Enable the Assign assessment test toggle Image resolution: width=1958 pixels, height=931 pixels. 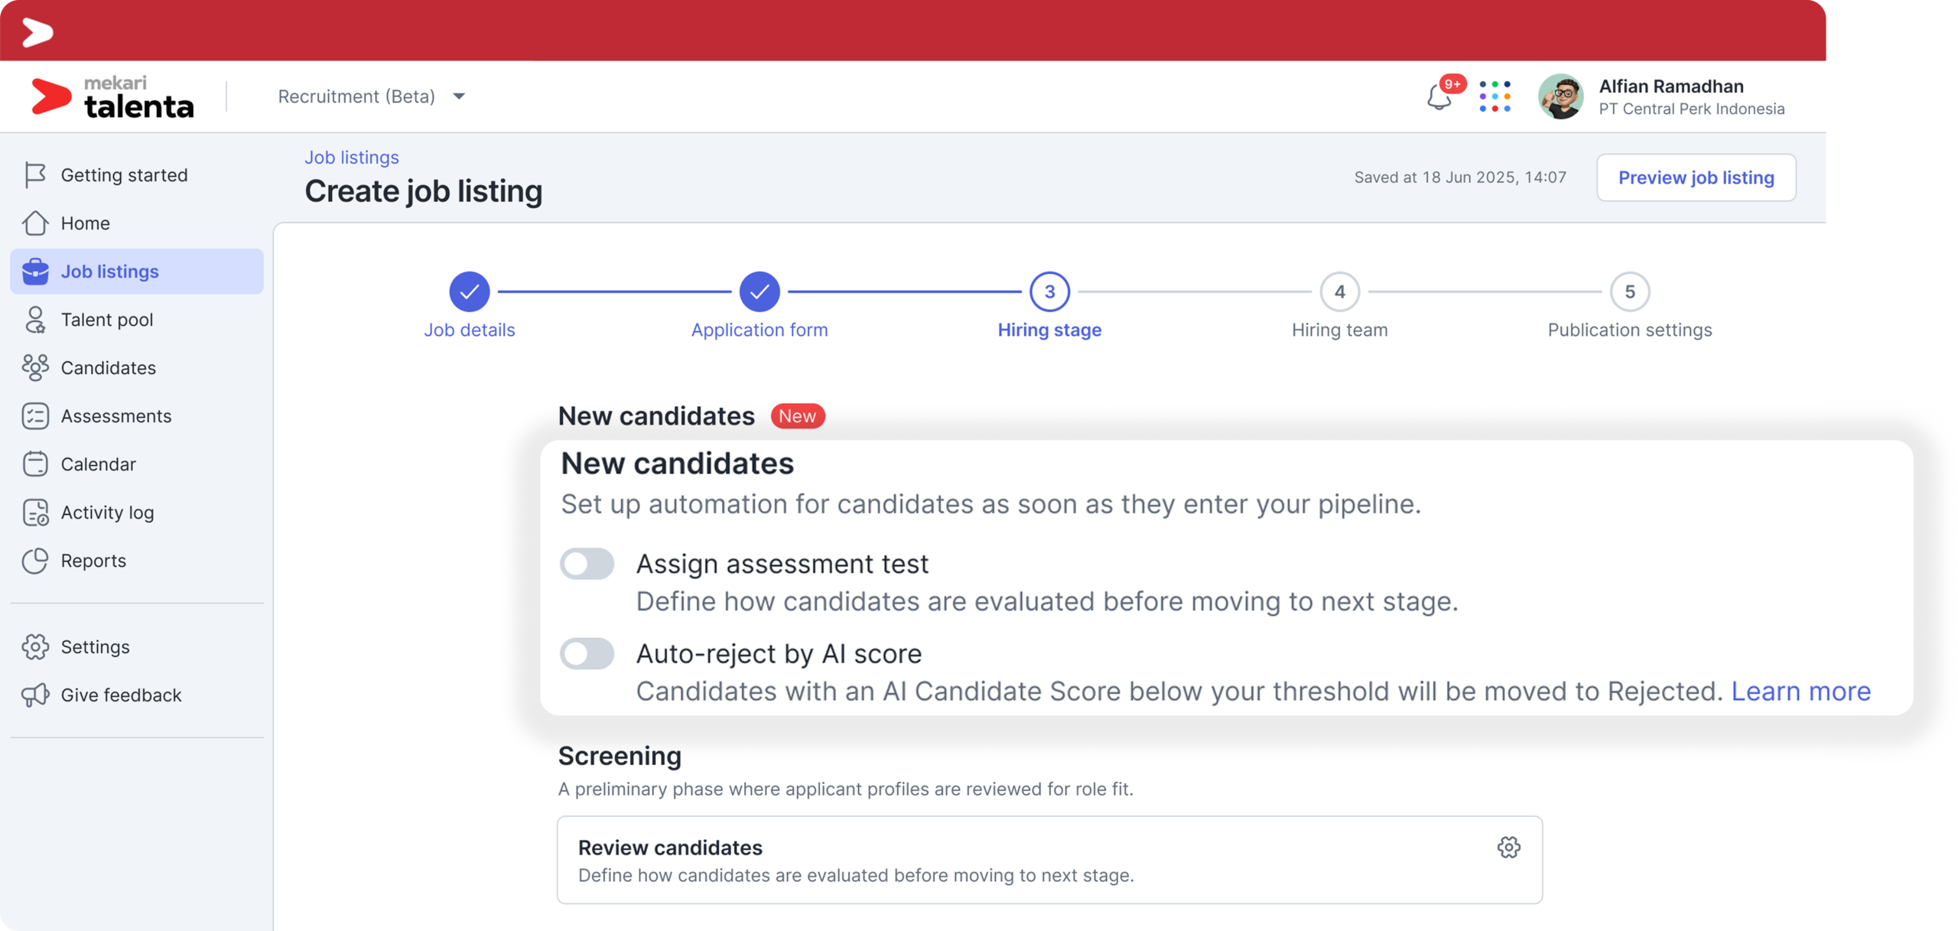587,565
